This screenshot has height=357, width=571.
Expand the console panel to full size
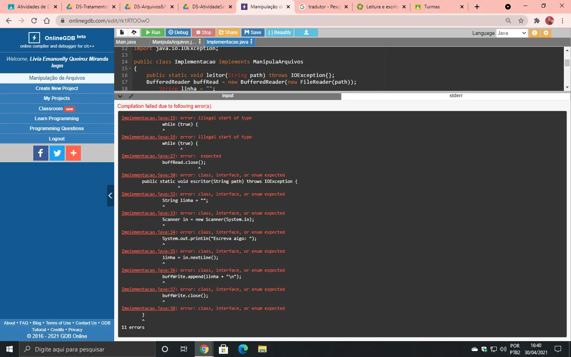coord(131,96)
